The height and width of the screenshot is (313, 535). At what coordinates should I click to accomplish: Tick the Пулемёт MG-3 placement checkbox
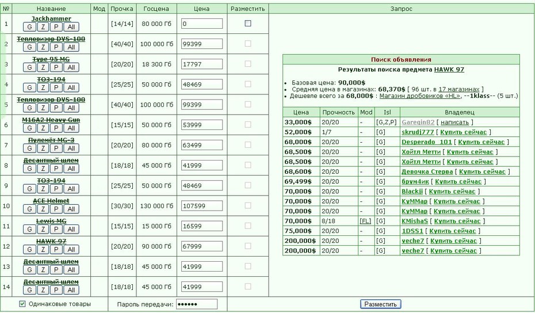click(x=248, y=145)
